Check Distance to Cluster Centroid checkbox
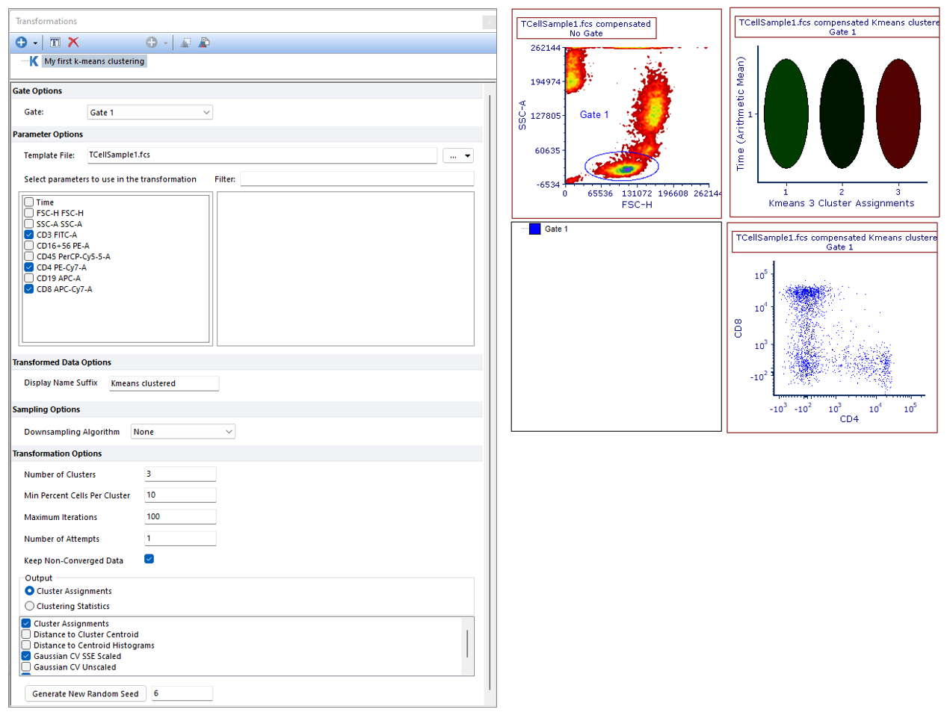Screen dimensions: 947x718 pos(26,634)
